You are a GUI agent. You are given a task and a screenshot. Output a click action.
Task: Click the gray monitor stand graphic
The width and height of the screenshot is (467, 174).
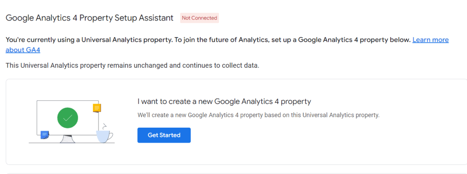pyautogui.click(x=67, y=139)
